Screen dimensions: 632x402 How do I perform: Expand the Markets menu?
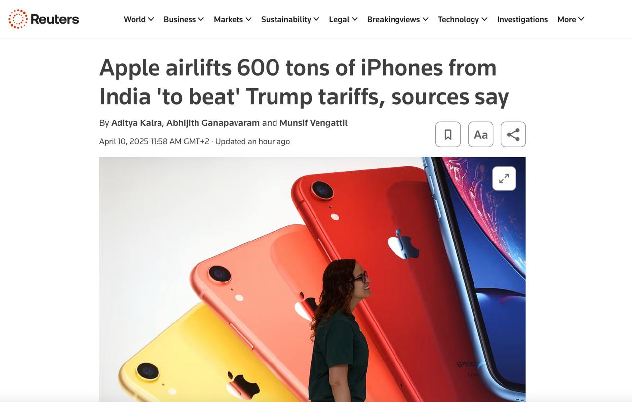click(233, 19)
